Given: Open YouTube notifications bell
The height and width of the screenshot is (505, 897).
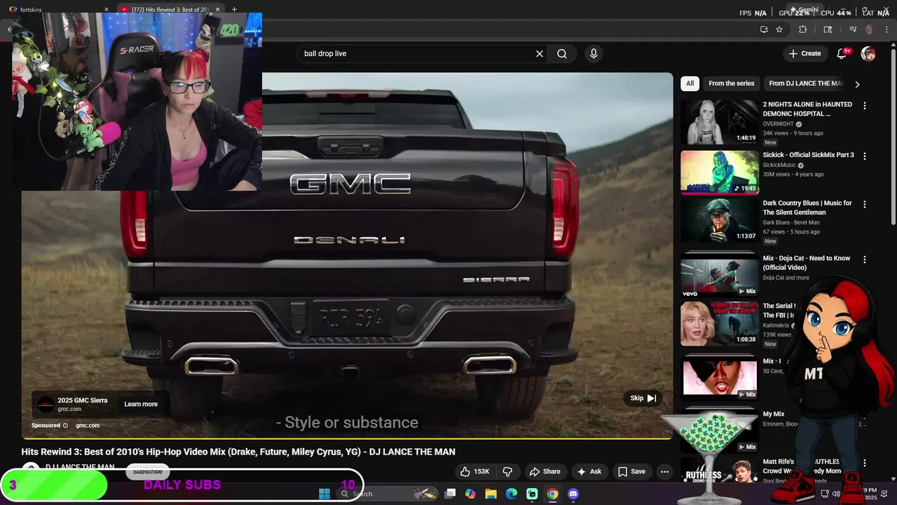Looking at the screenshot, I should click(842, 53).
